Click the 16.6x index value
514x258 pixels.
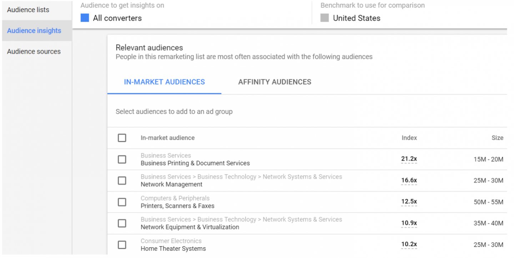click(x=409, y=180)
